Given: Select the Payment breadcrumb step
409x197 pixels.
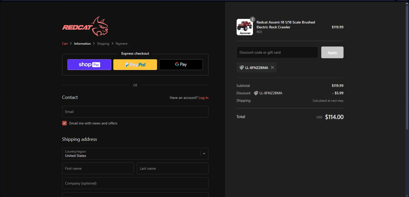Looking at the screenshot, I should [x=121, y=44].
